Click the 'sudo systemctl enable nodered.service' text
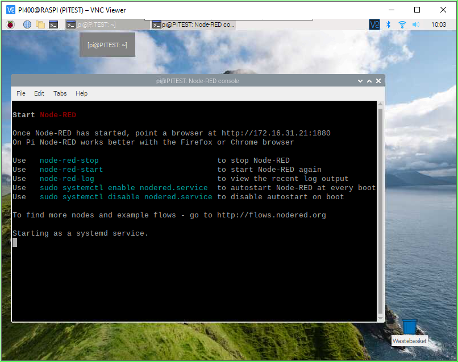Viewport: 458px width, 362px height. click(x=124, y=188)
